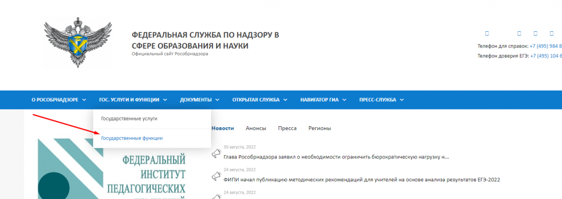This screenshot has height=199, width=562.
Task: Expand chevron next to Документы
Action: click(217, 100)
